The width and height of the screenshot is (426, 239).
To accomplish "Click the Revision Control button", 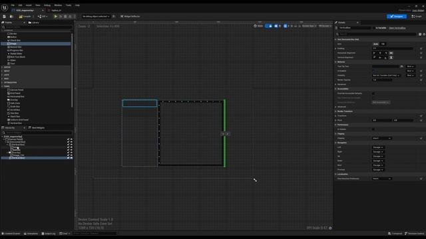I will [414, 233].
